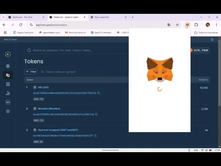
Task: Open the ogworldteam.com bookmark
Action: 50,33
